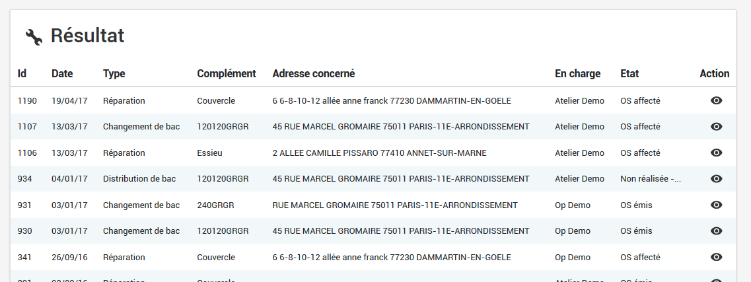Screen dimensions: 751x282
Task: Open eye icon for row 1107
Action: pos(716,127)
